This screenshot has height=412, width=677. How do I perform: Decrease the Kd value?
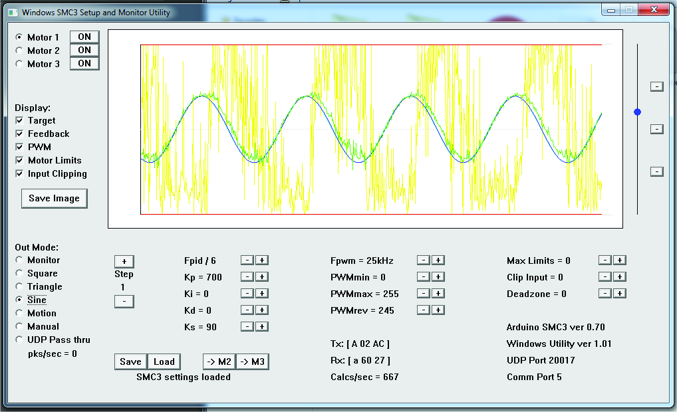(247, 310)
